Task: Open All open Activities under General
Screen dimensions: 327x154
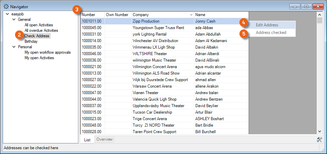Action: click(39, 25)
